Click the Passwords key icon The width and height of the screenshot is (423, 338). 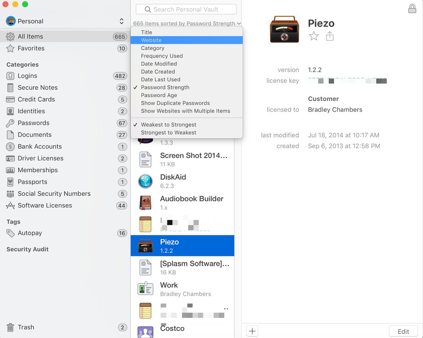[10, 123]
